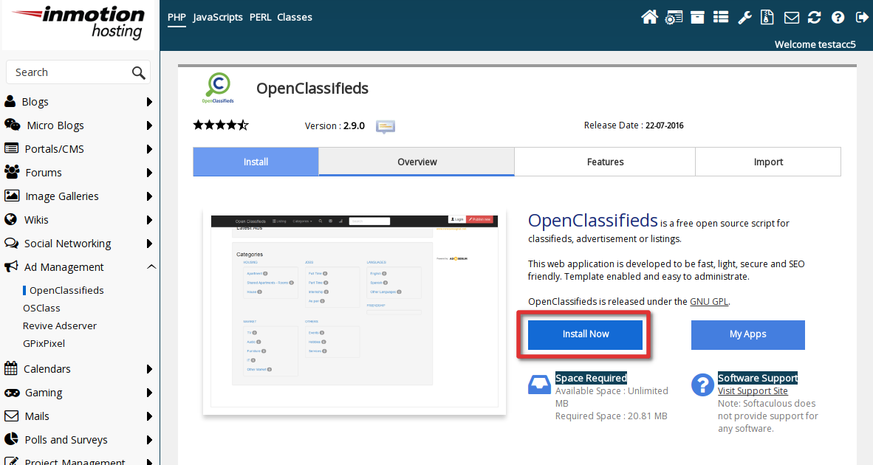
Task: Click the OpenClassifieds logo icon
Action: coord(219,89)
